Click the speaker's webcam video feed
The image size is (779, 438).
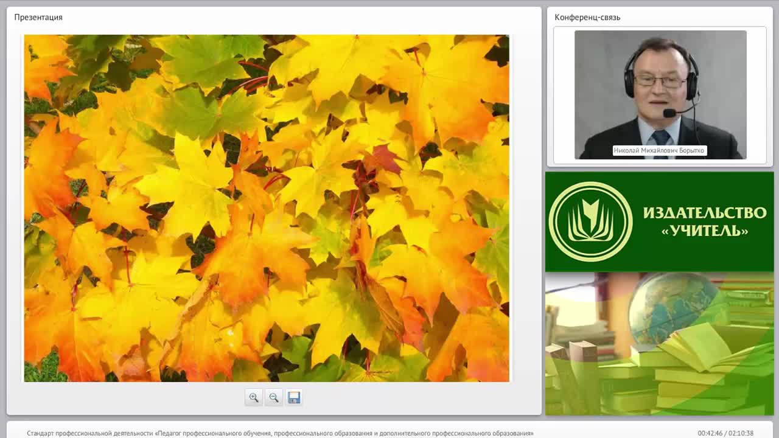coord(660,95)
